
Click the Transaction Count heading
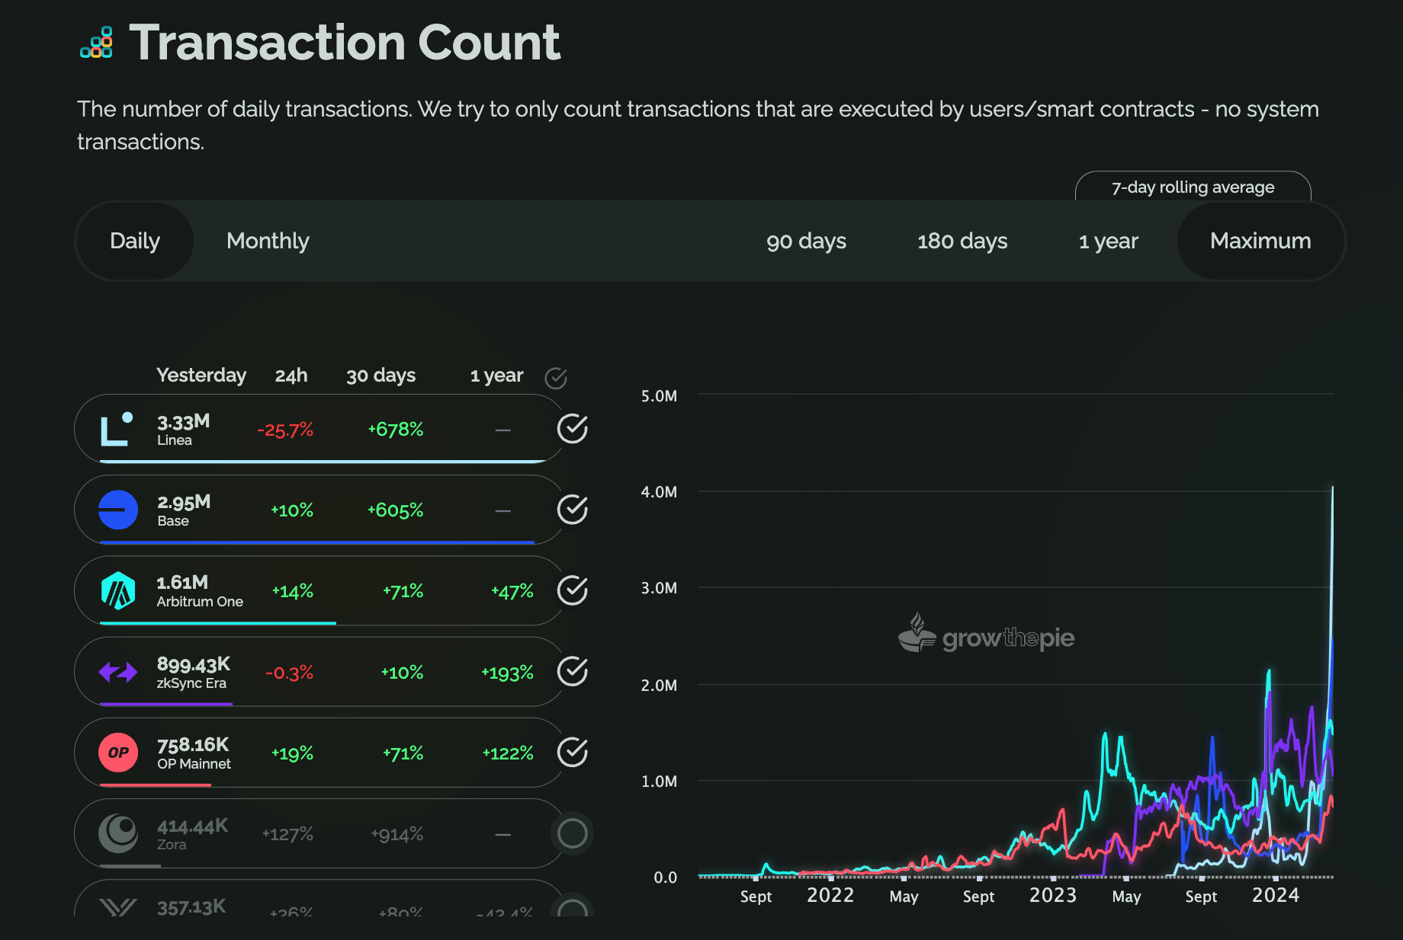click(345, 43)
